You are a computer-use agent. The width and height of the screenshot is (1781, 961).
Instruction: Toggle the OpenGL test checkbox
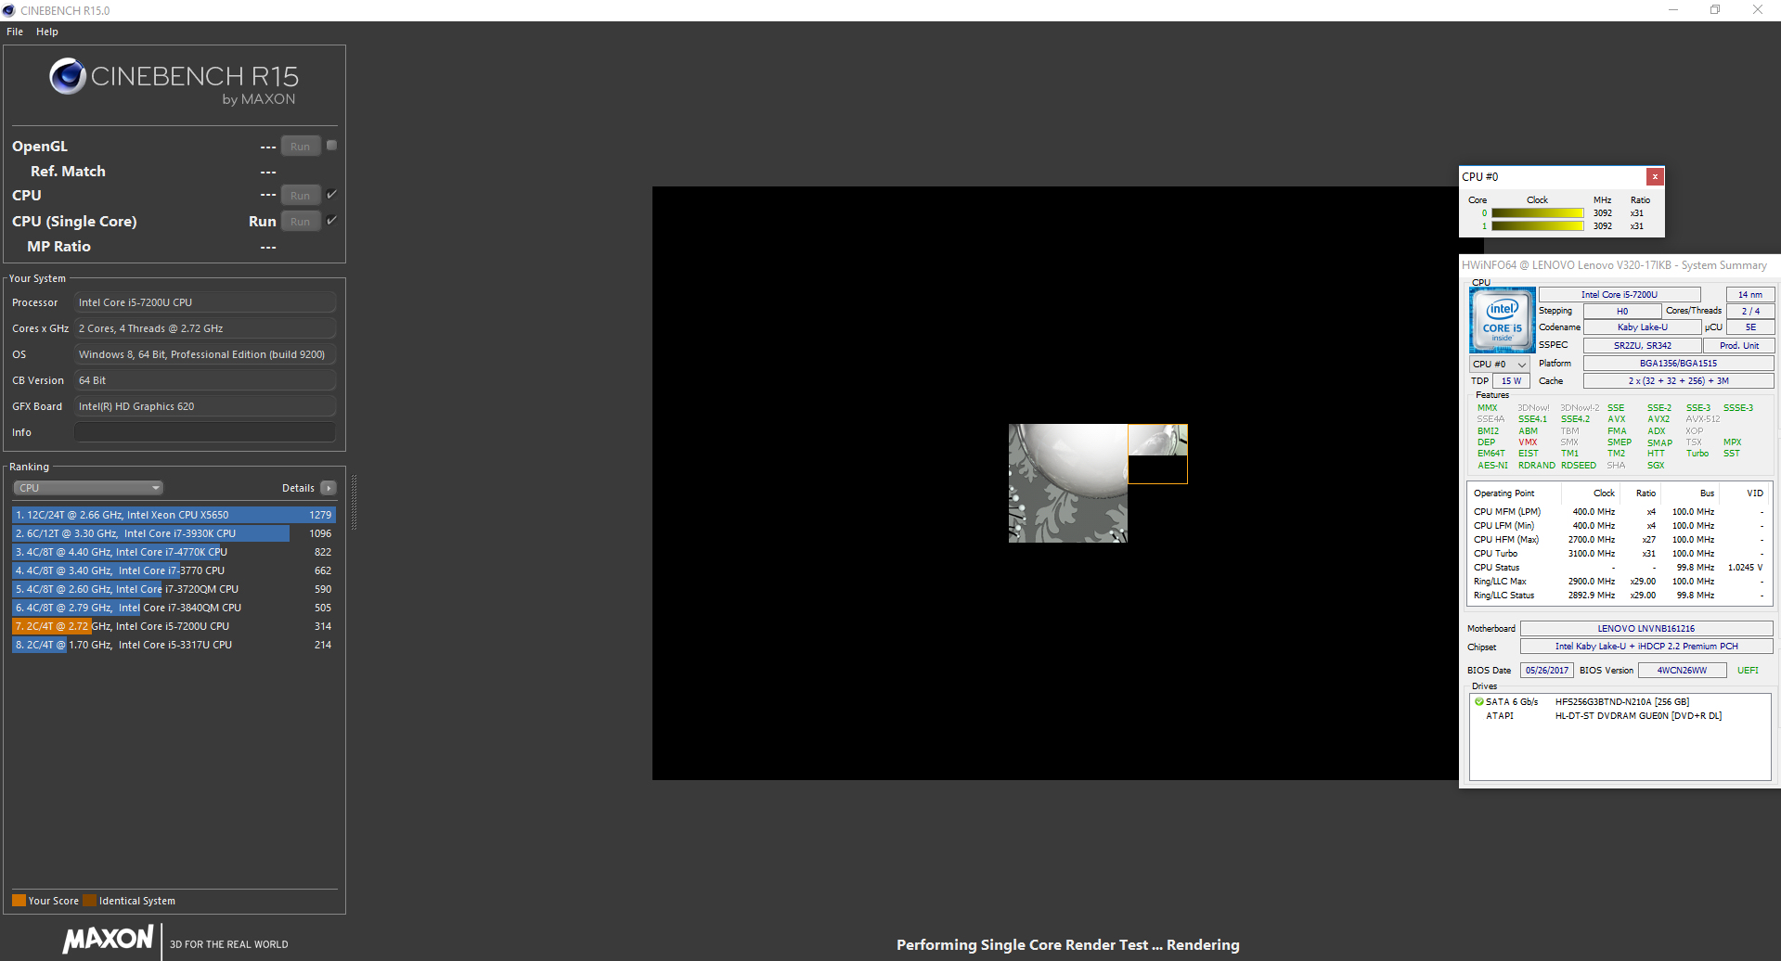pyautogui.click(x=331, y=146)
